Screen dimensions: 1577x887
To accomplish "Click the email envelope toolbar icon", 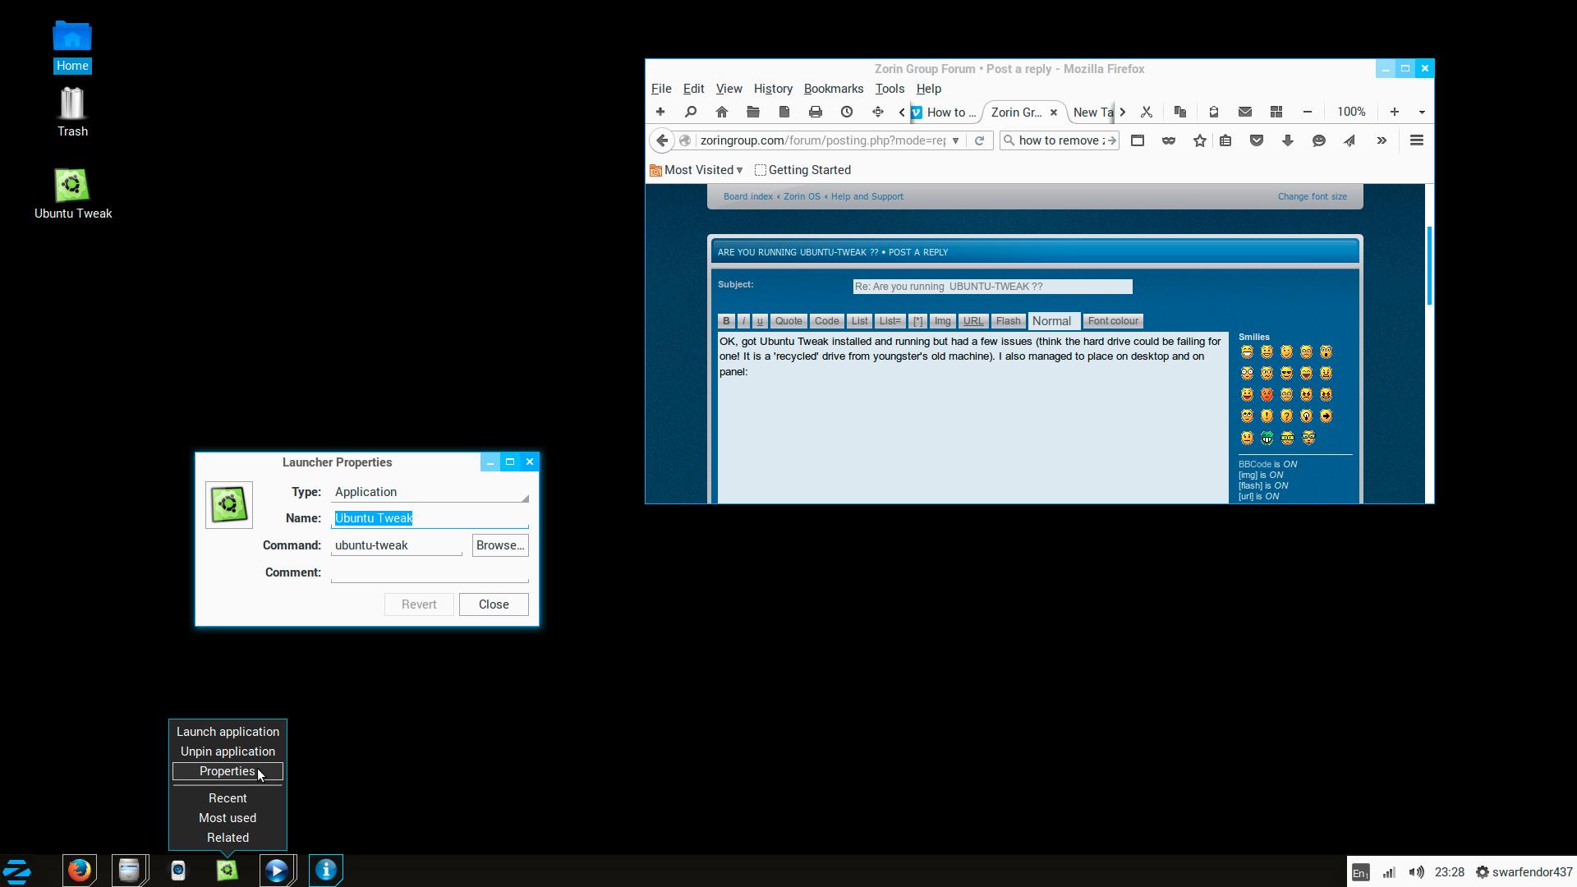I will tap(1244, 112).
